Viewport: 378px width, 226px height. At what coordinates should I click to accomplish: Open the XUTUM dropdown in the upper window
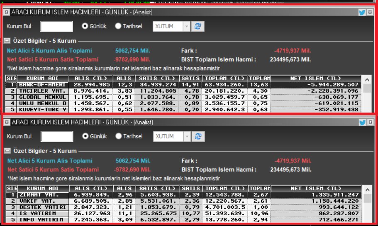(x=187, y=26)
